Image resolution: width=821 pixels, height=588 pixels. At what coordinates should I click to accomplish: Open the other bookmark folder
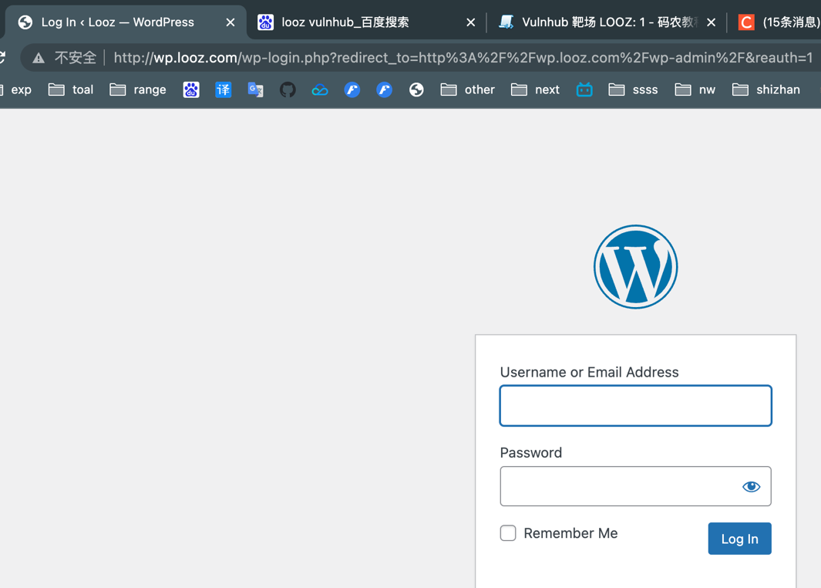(468, 90)
